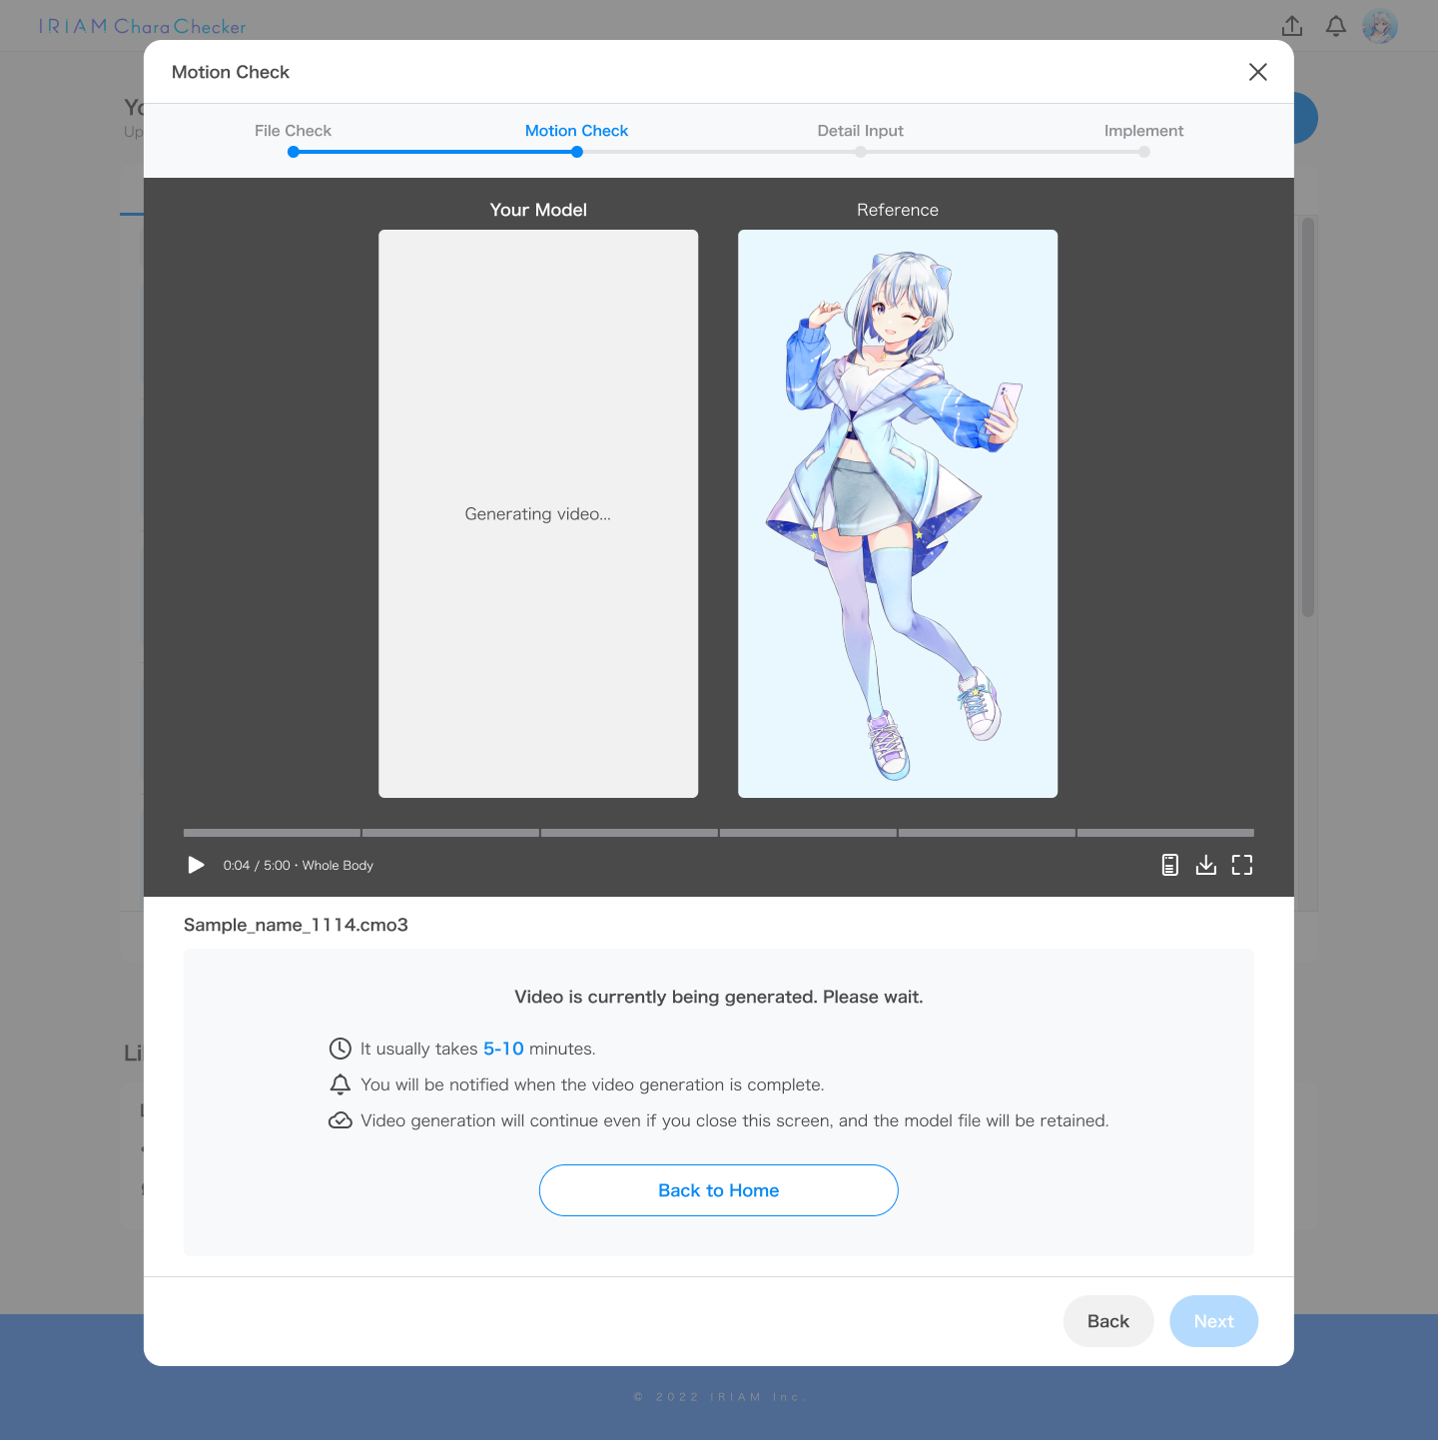The width and height of the screenshot is (1438, 1440).
Task: Click the Back to Home button
Action: pos(719,1190)
